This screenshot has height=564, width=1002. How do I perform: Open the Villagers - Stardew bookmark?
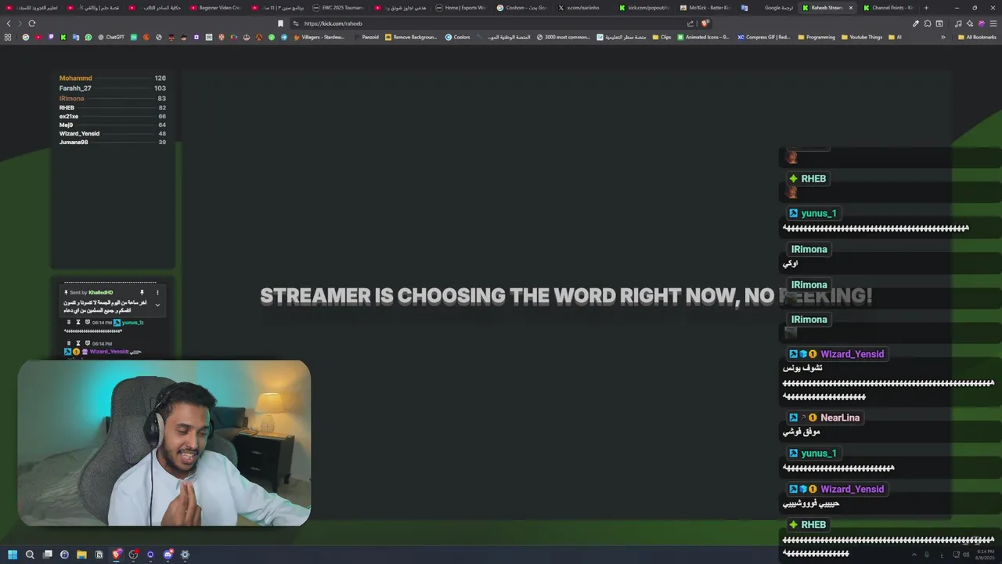(319, 37)
